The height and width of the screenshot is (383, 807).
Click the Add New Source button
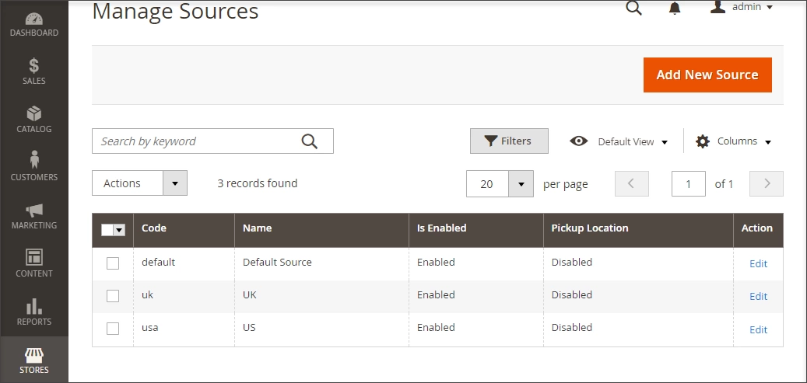(x=707, y=75)
